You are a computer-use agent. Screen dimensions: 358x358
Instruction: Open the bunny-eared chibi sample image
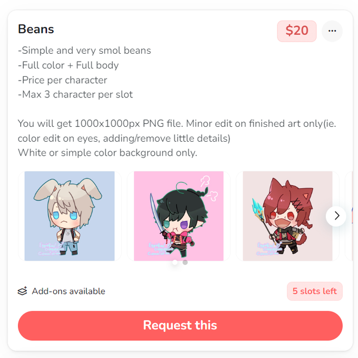coord(69,216)
